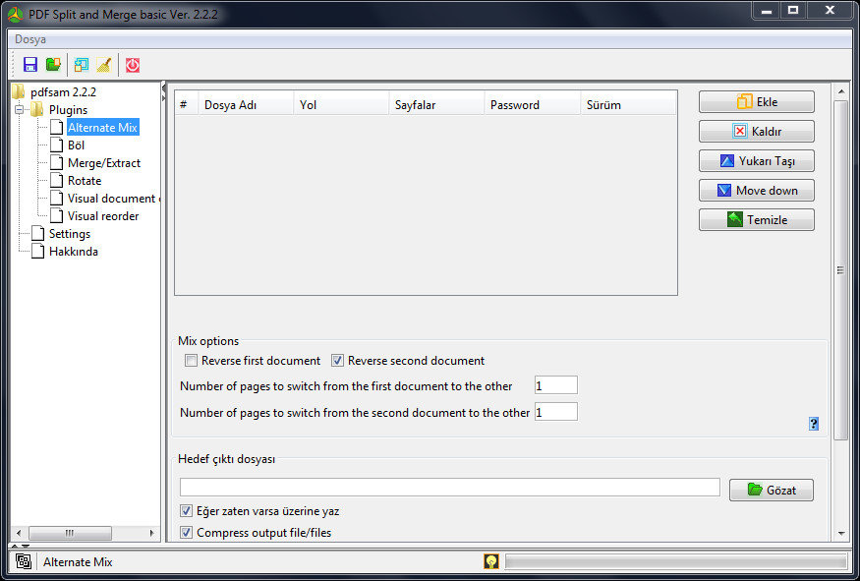Click the status bar progress bar
This screenshot has height=581, width=860.
676,561
